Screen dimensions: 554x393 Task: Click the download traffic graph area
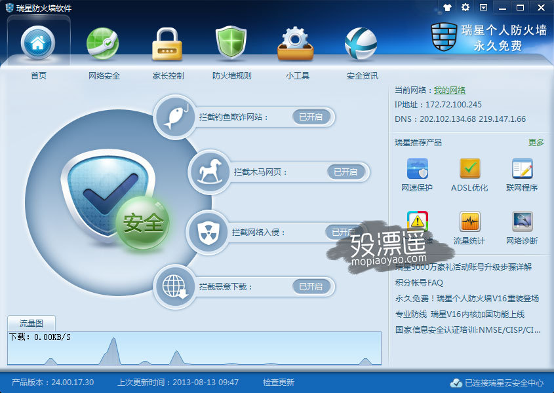click(194, 348)
